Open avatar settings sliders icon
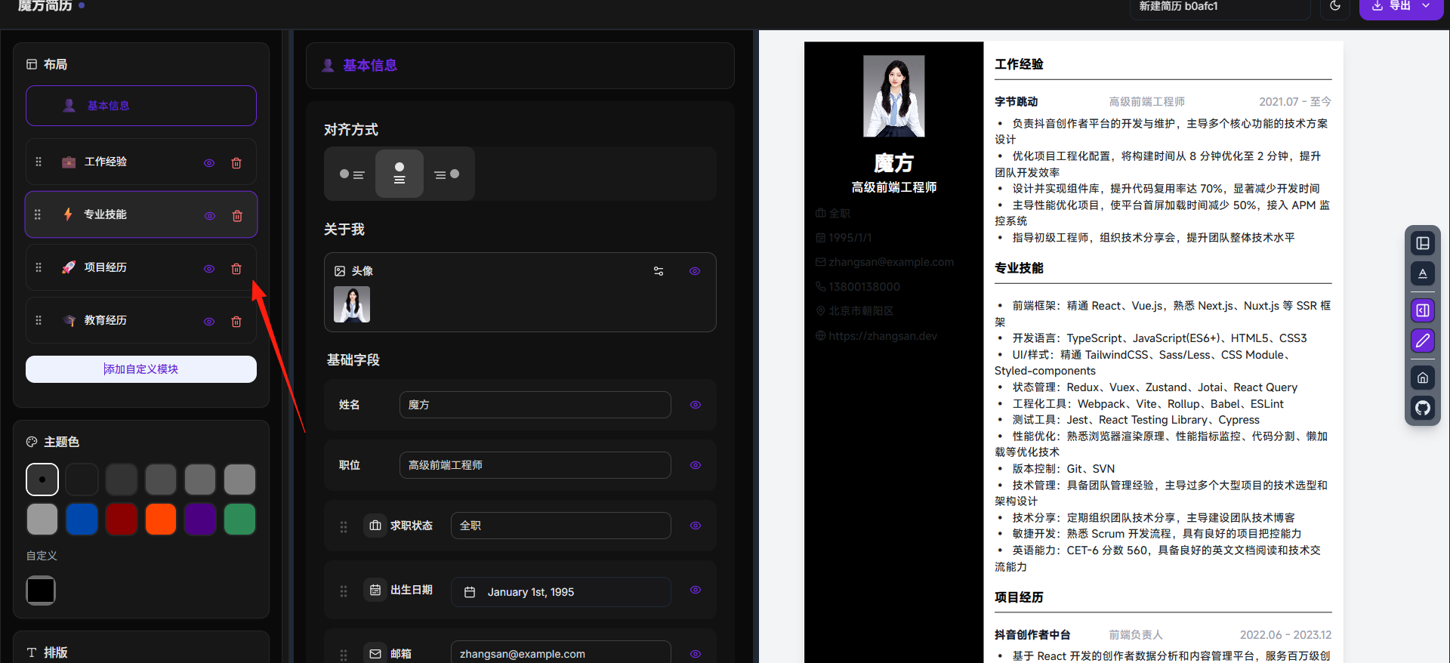Image resolution: width=1450 pixels, height=663 pixels. click(659, 271)
